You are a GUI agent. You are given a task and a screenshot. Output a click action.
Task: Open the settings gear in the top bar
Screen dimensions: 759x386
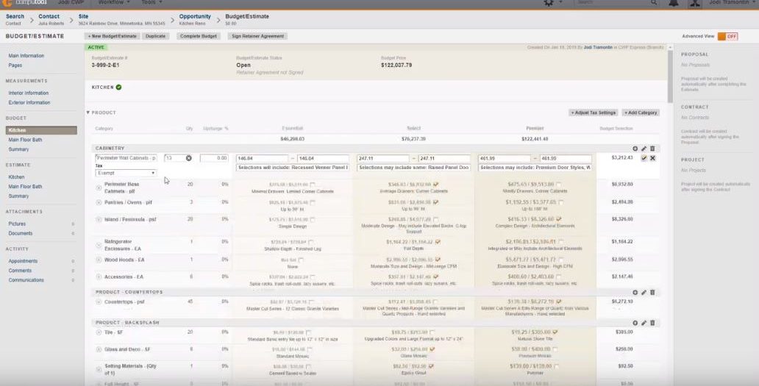548,4
